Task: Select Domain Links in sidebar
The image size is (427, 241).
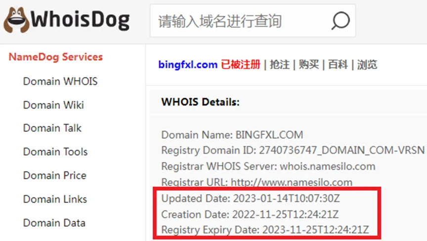Action: [x=55, y=199]
